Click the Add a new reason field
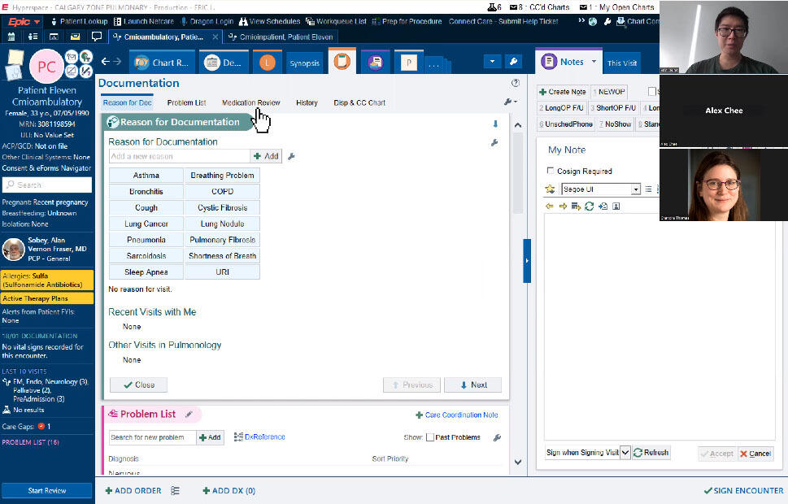The width and height of the screenshot is (788, 504). [179, 156]
